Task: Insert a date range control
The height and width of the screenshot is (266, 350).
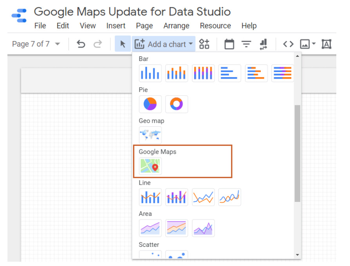Action: click(229, 44)
